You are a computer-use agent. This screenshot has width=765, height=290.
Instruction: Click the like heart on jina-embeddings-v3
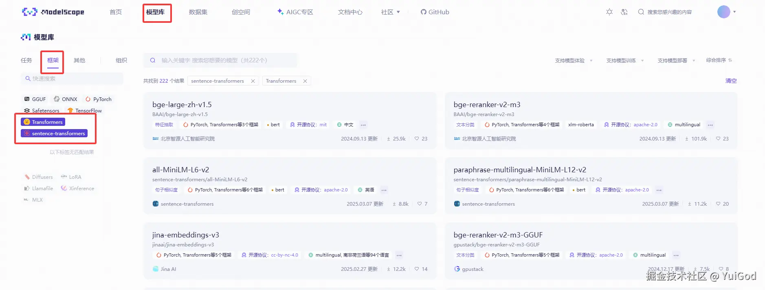click(417, 269)
